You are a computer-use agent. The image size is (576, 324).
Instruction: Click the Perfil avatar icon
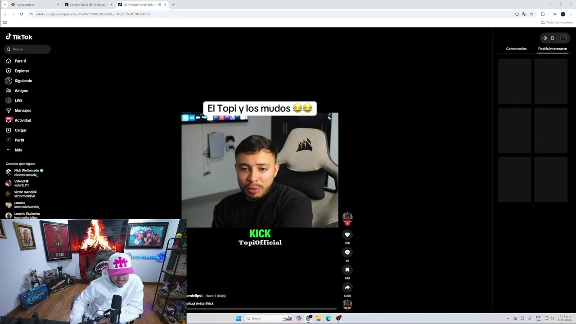point(9,140)
